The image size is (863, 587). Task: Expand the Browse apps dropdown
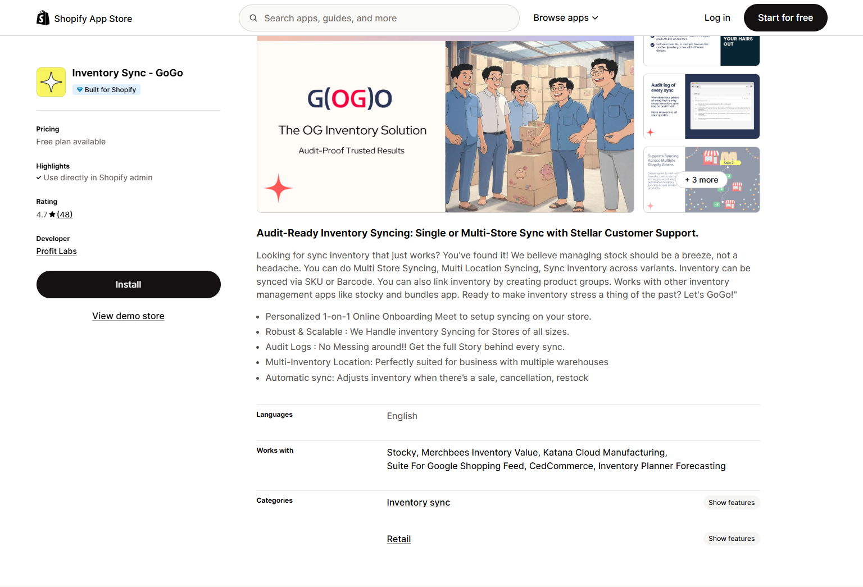tap(565, 18)
